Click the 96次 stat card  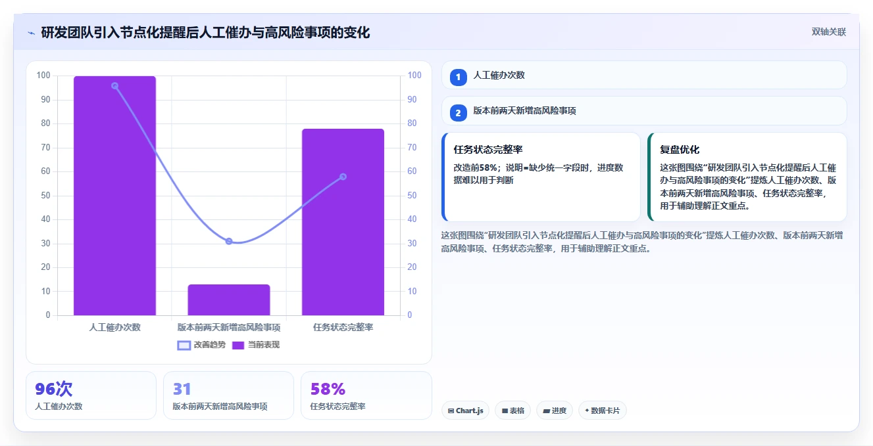point(91,395)
